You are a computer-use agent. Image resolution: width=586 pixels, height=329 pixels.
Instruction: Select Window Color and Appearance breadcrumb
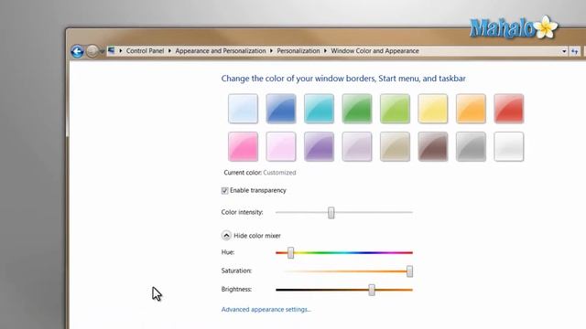click(x=374, y=51)
